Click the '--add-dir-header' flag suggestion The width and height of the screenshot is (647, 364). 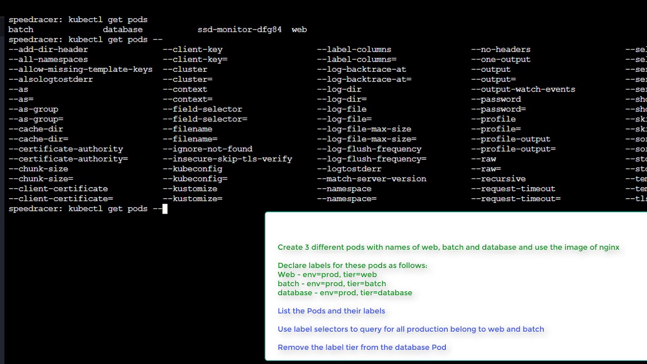(x=48, y=50)
